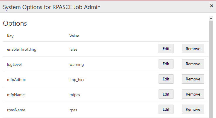This screenshot has width=216, height=118.
Task: Click the value 'false'
Action: 73,49
